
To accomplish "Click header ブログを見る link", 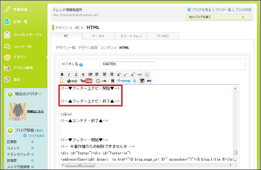I will click(x=201, y=10).
